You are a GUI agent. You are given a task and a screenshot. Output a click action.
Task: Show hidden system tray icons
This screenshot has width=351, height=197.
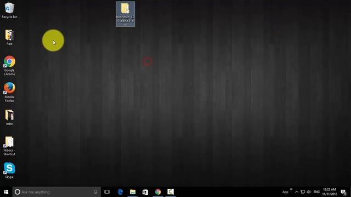[x=297, y=192]
